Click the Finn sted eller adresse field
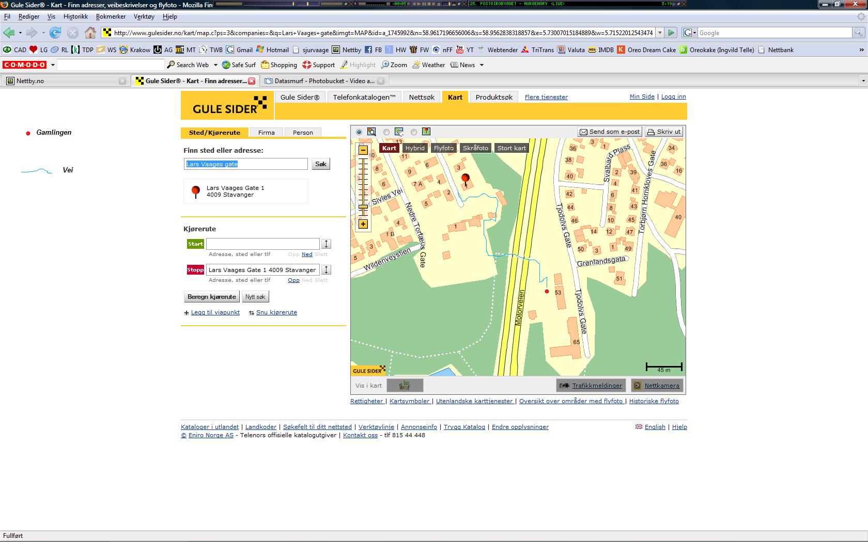This screenshot has width=868, height=542. pyautogui.click(x=245, y=164)
